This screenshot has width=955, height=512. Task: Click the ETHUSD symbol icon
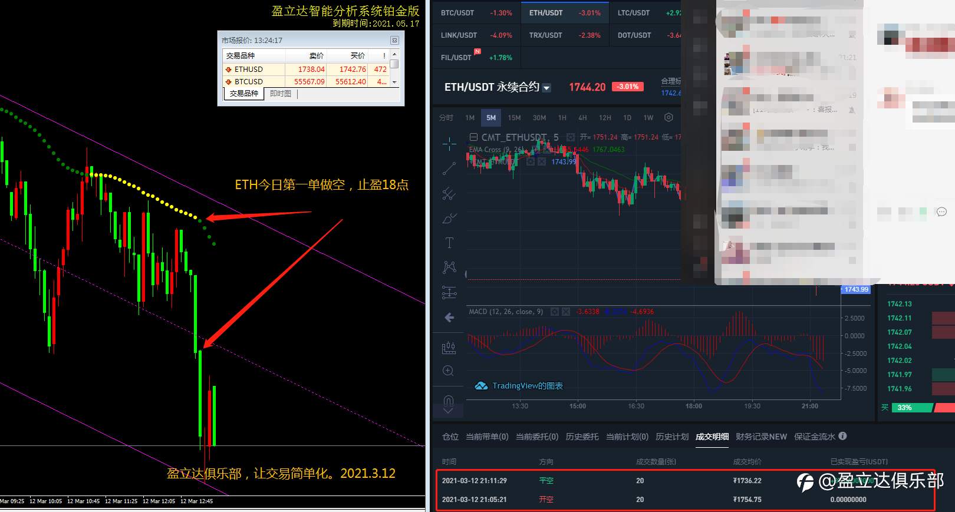click(x=229, y=70)
